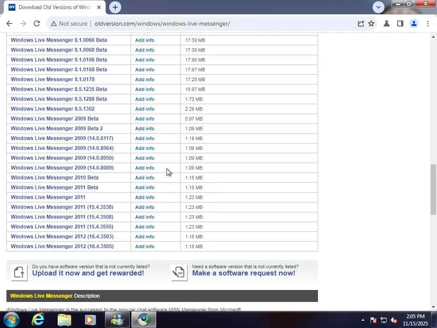Show hidden system tray icons

click(x=363, y=320)
